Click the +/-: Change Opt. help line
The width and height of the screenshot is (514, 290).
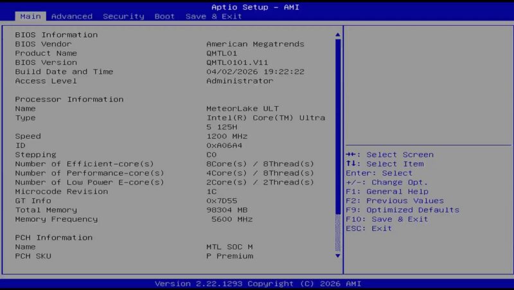[387, 182]
